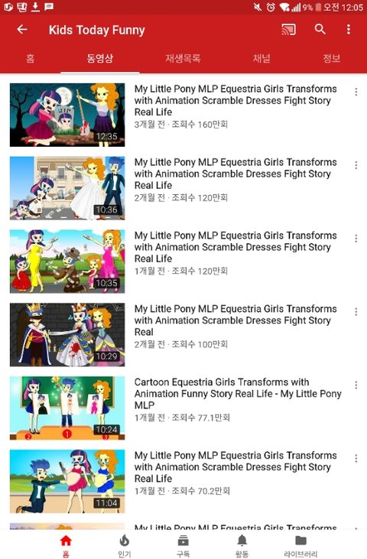The image size is (367, 559).
Task: Open options menu for 10:24 cartoon video
Action: (x=356, y=385)
